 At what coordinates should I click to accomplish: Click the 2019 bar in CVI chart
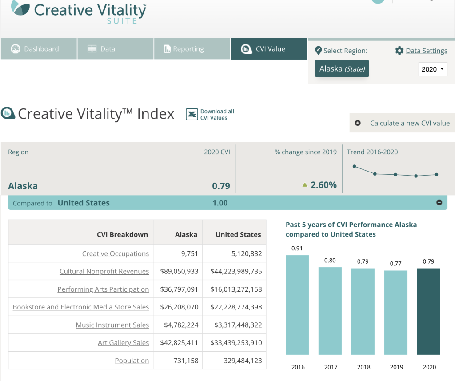point(396,313)
